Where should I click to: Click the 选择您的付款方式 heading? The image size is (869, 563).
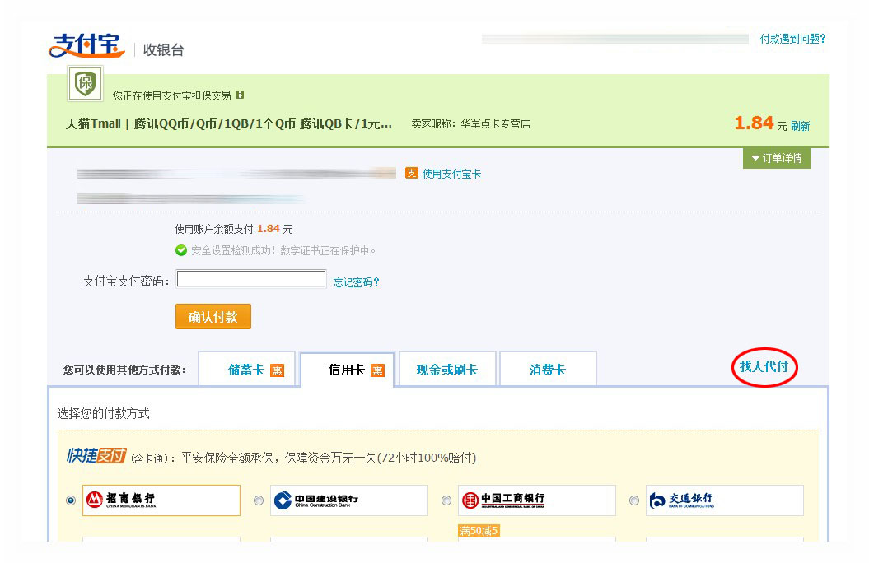[x=104, y=413]
